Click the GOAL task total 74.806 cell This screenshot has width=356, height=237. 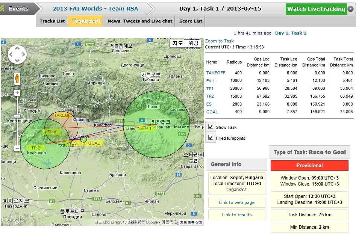click(346, 112)
